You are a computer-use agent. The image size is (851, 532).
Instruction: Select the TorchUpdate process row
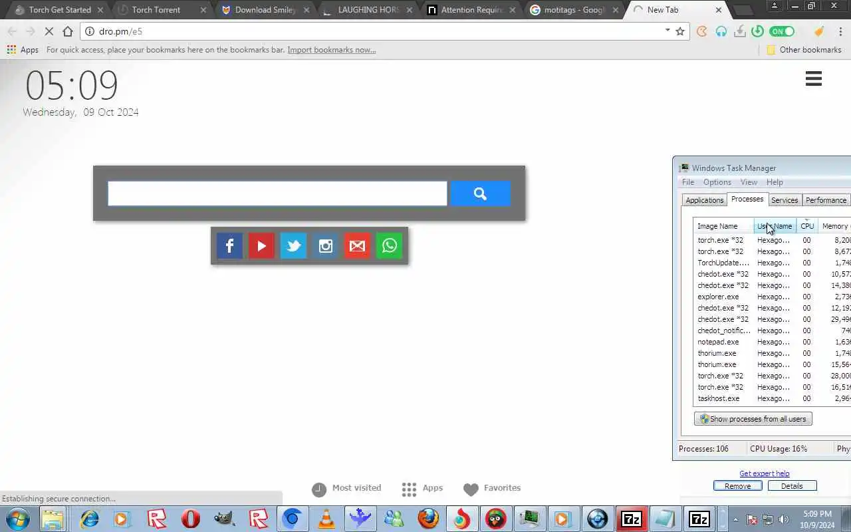[x=772, y=263]
